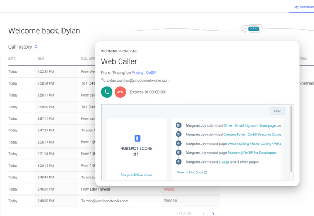The image size is (314, 216).
Task: Click To moh@junctionnetworks.com entry
Action: point(105,201)
